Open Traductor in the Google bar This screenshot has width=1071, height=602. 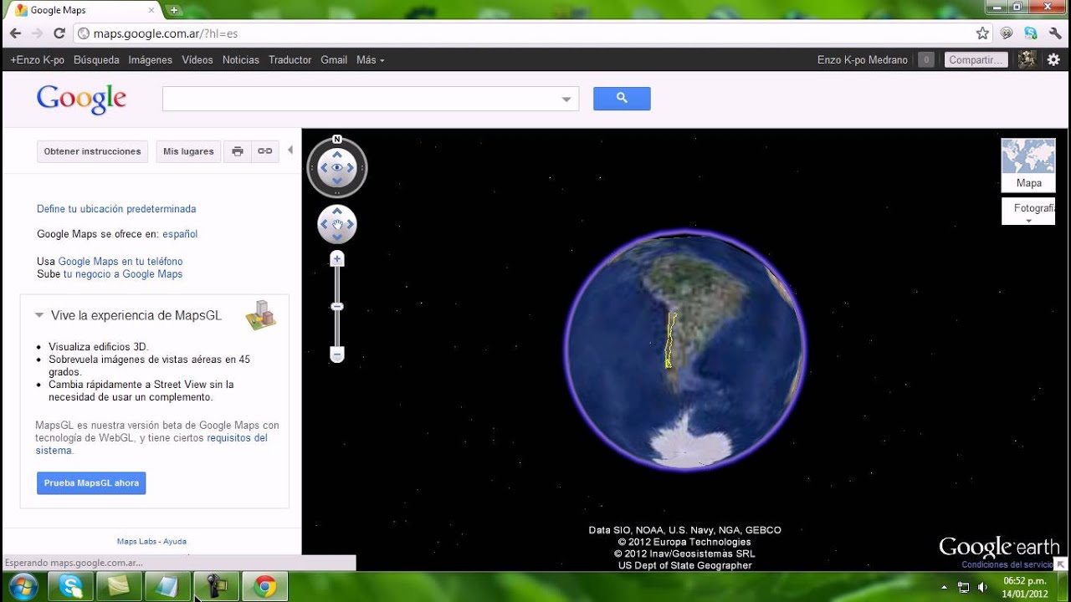(290, 59)
